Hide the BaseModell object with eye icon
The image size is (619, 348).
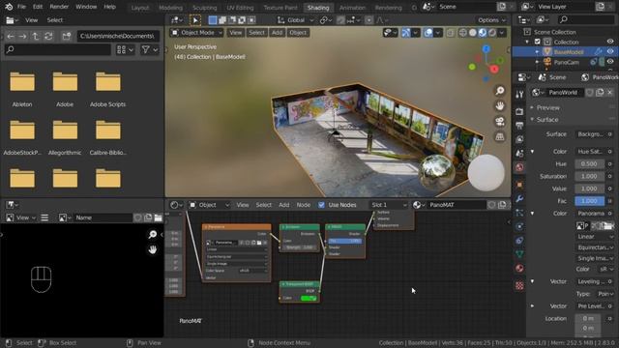(x=610, y=51)
